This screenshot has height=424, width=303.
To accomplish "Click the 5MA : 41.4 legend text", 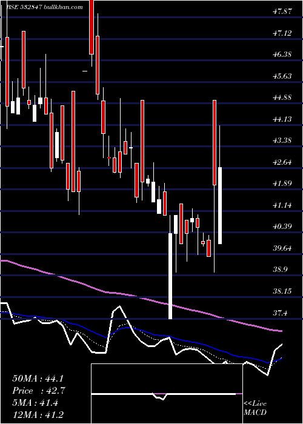I will [35, 403].
